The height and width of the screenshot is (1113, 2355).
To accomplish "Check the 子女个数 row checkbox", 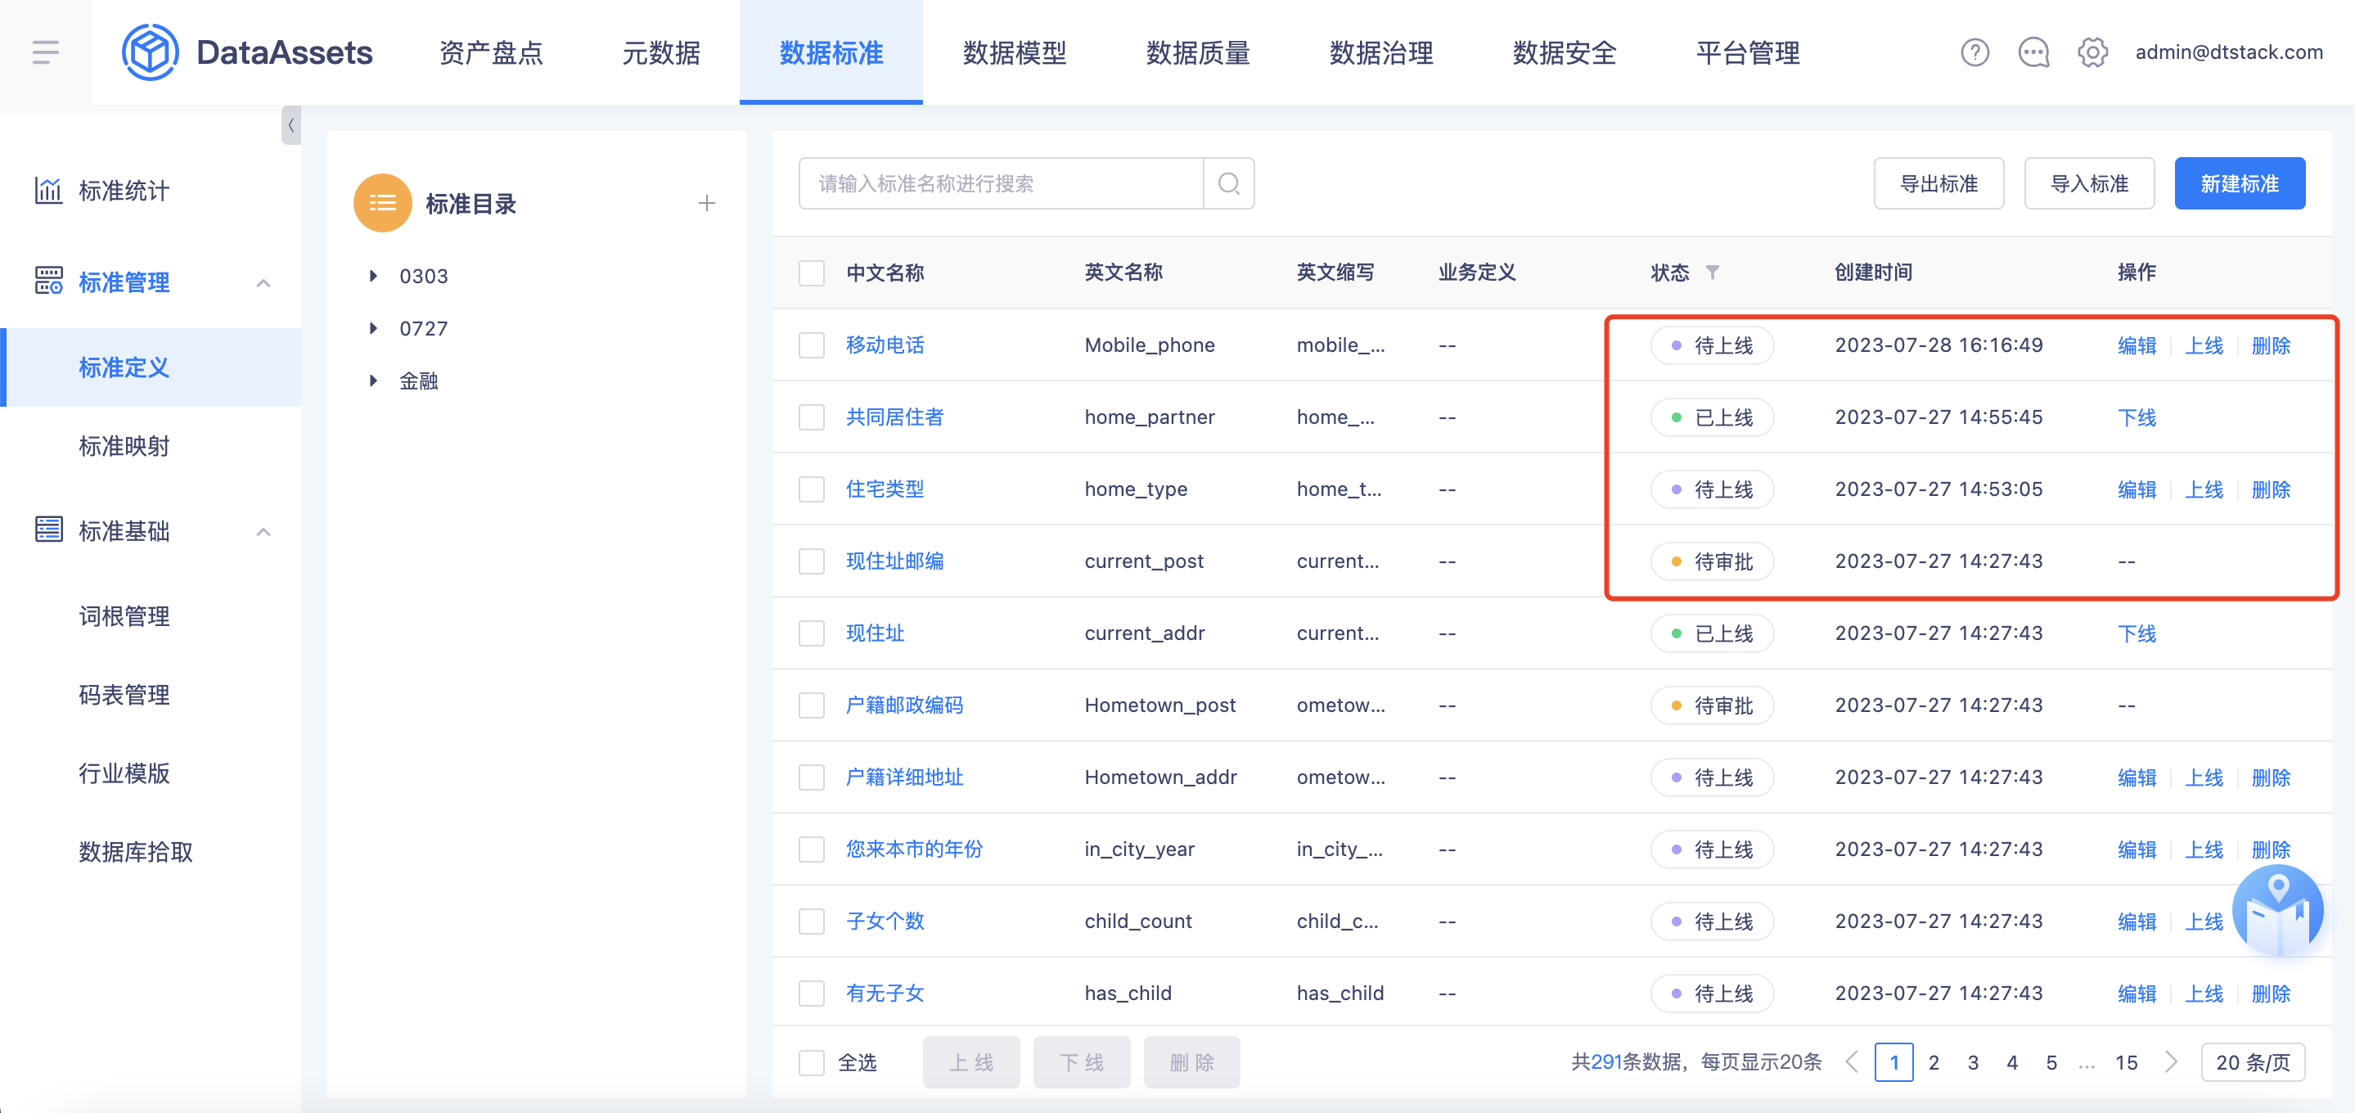I will (811, 921).
